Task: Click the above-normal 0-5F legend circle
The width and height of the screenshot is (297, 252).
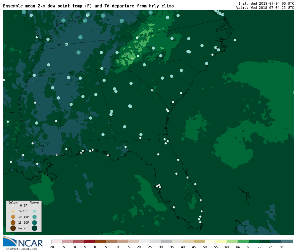Action: 34,205
